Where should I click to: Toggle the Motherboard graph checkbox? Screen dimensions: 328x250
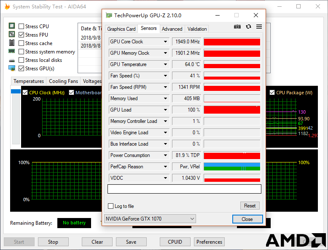[71, 93]
